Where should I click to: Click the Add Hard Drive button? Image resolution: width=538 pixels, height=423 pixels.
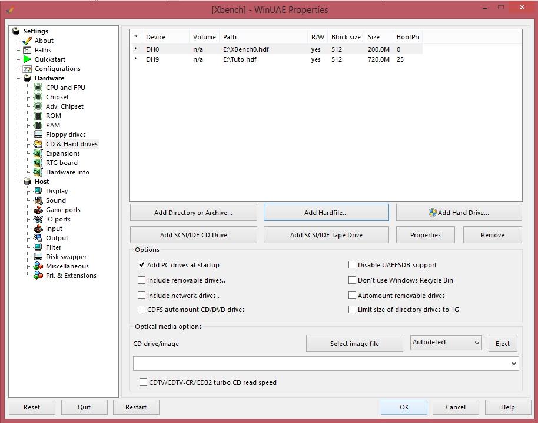459,213
